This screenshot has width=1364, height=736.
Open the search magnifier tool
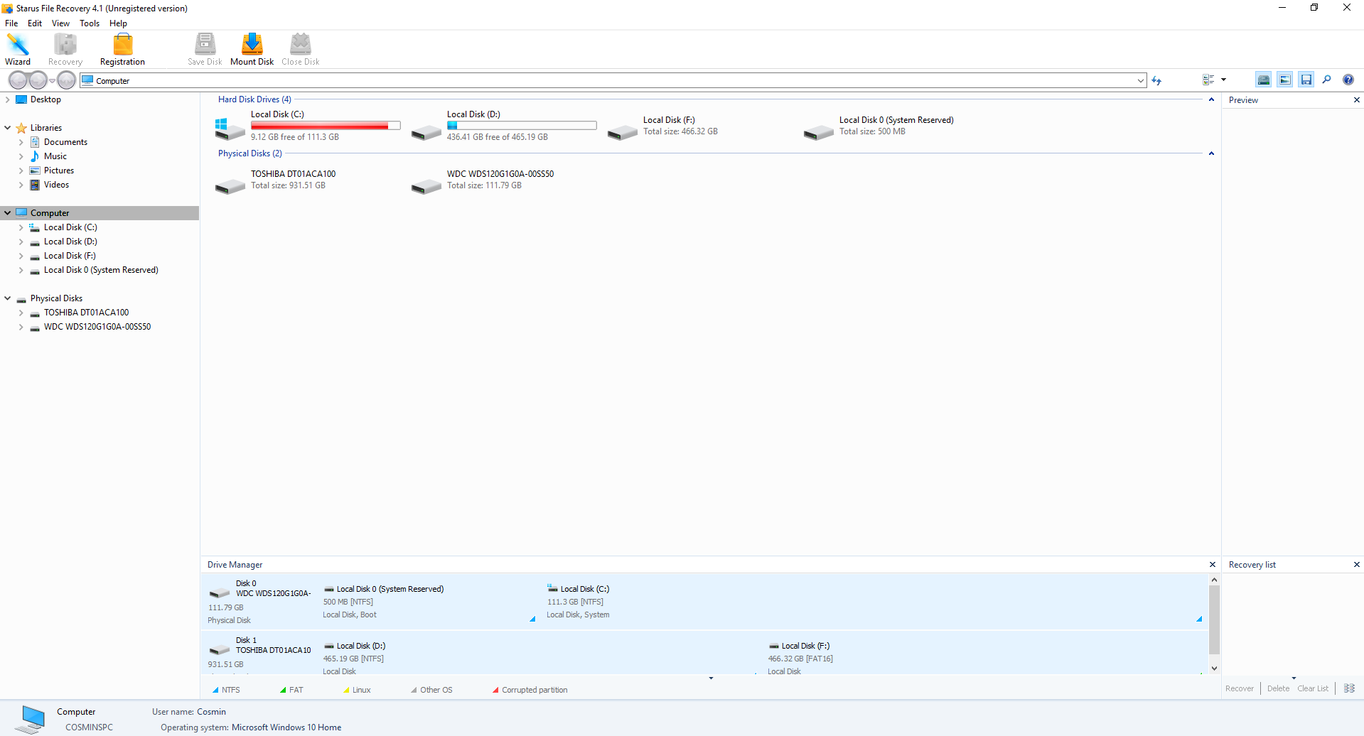(1326, 80)
